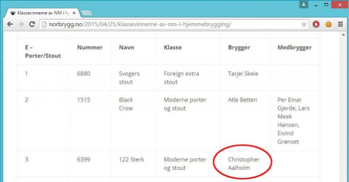Open a new browser tab

pyautogui.click(x=86, y=13)
